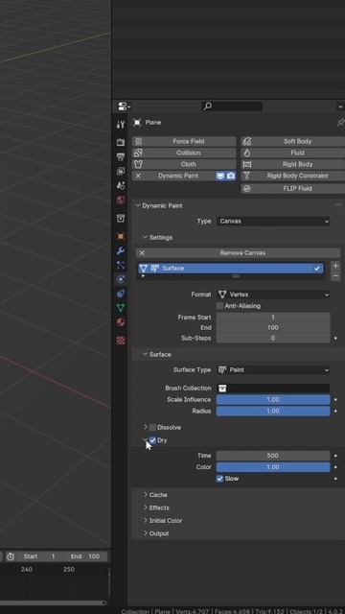Toggle the pin icon next to Plane
The image size is (345, 614).
tap(340, 123)
